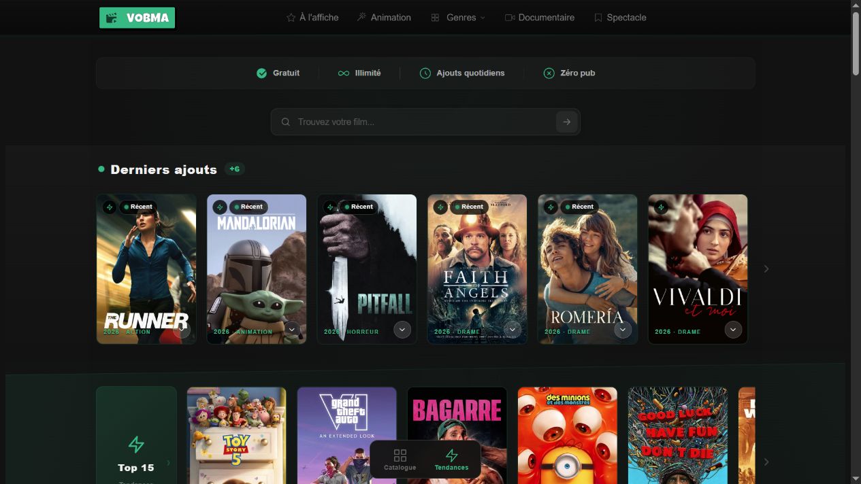This screenshot has width=861, height=484.
Task: Click the Récent badge on Faith of Angels card
Action: pyautogui.click(x=469, y=207)
